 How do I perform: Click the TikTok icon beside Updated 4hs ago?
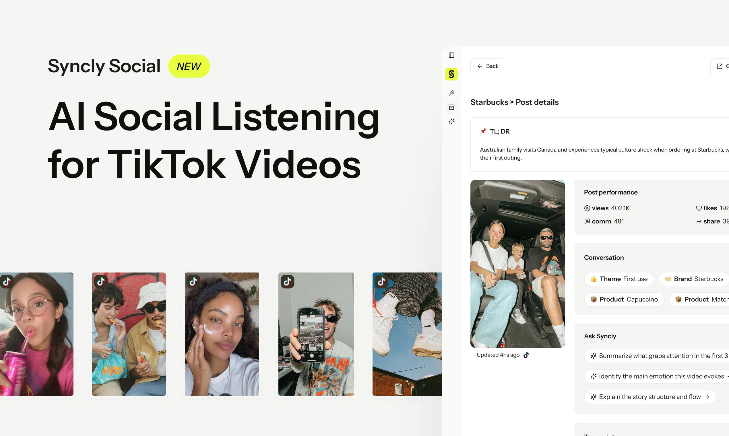pos(526,355)
